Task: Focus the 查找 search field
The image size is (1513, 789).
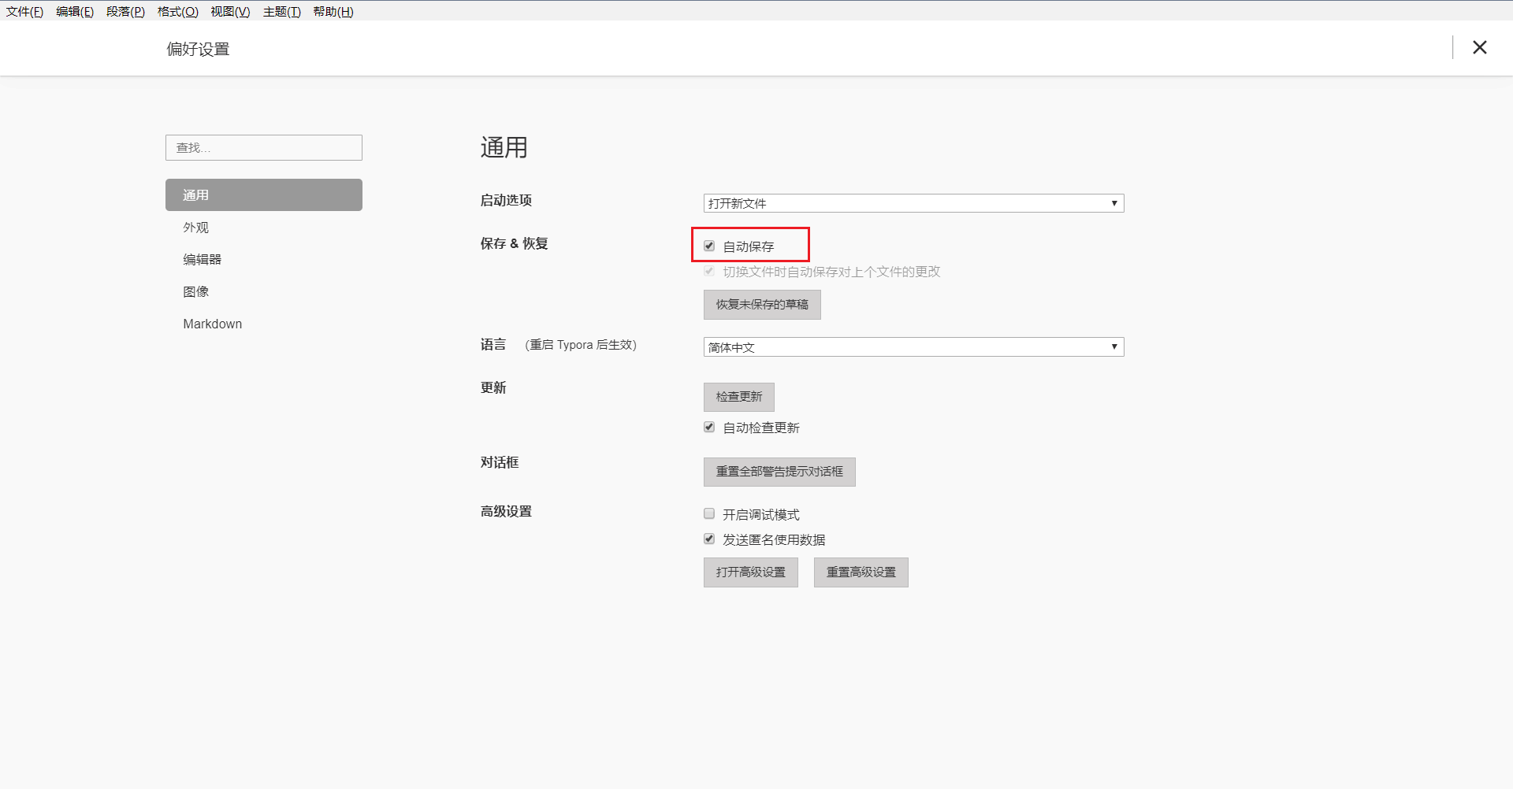Action: (x=263, y=148)
